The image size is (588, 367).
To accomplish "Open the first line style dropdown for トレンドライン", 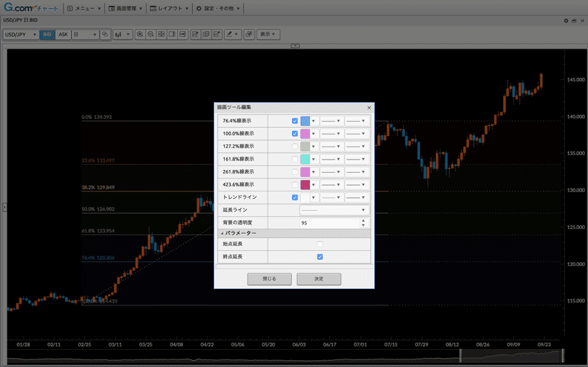I will pyautogui.click(x=331, y=198).
